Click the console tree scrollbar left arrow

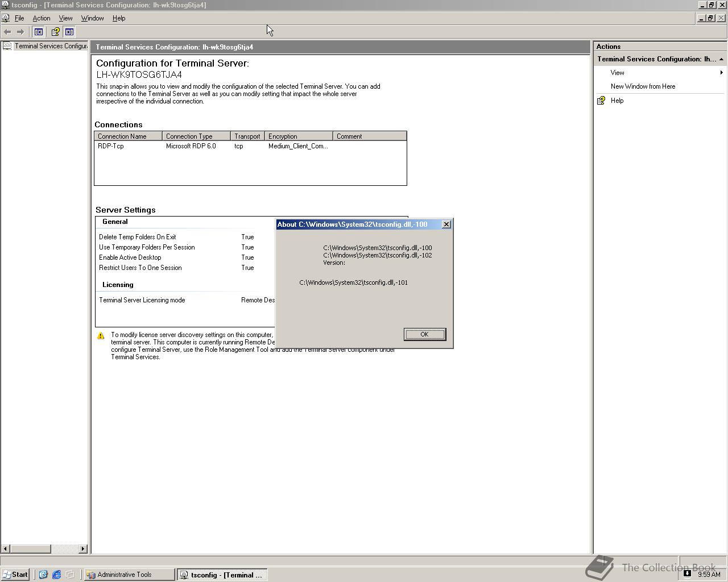6,549
